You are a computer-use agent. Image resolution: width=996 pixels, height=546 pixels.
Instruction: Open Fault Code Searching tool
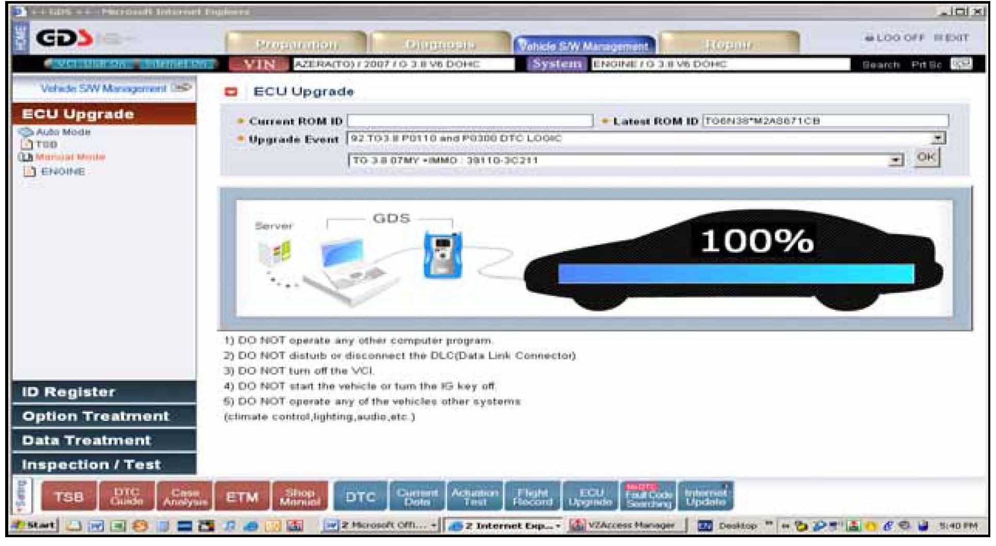tap(648, 497)
